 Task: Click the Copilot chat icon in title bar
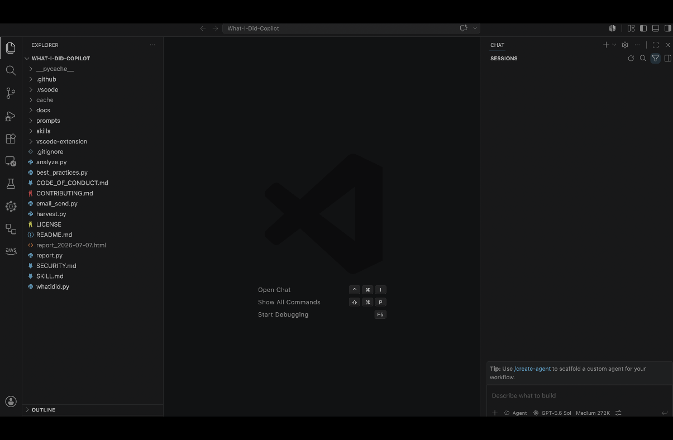click(464, 28)
